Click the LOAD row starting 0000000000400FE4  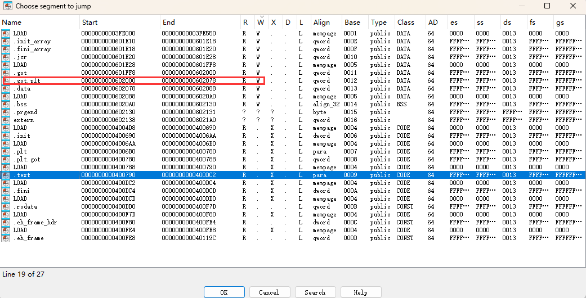point(293,230)
